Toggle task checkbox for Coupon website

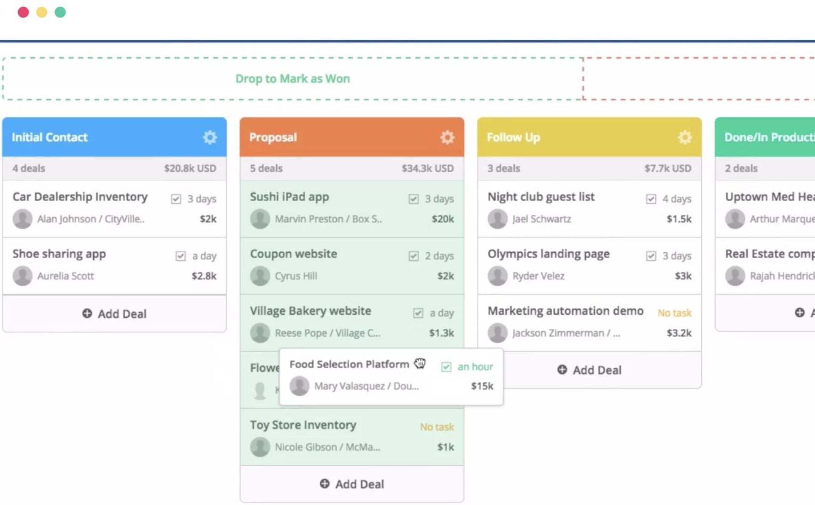(413, 256)
